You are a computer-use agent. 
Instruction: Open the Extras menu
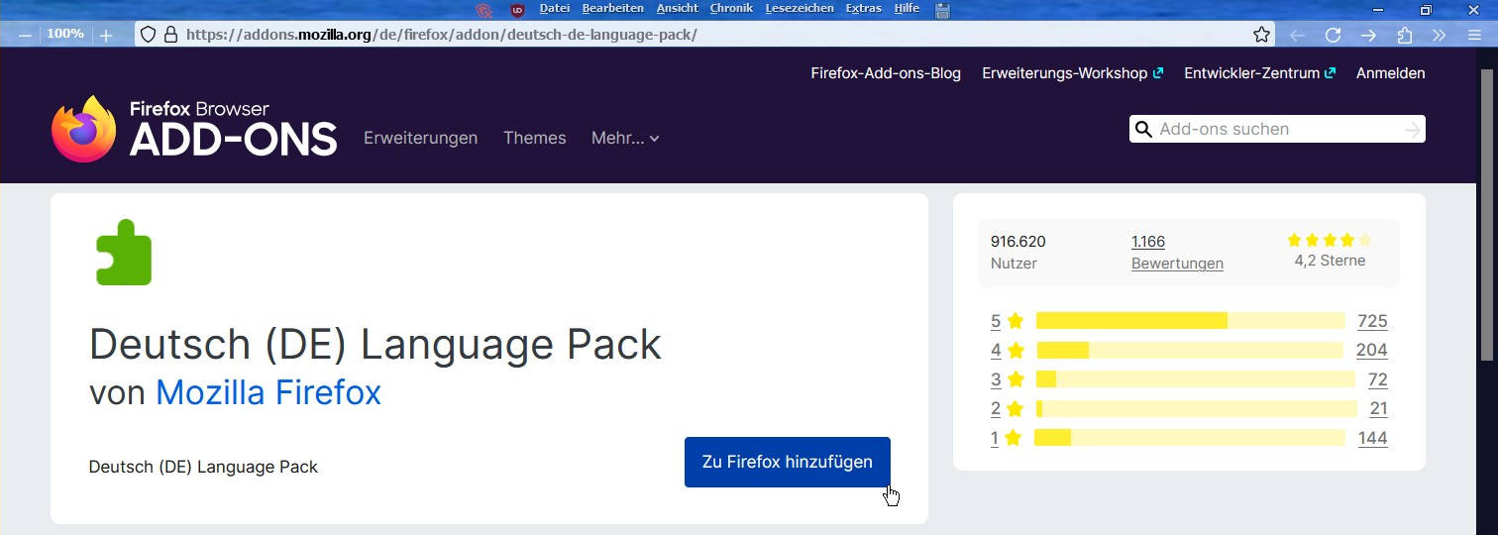(x=864, y=9)
